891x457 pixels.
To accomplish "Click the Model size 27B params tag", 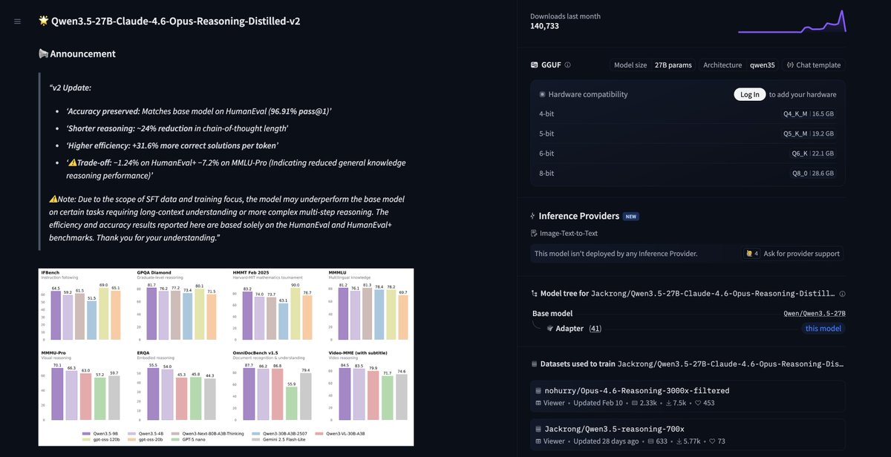I will click(653, 65).
